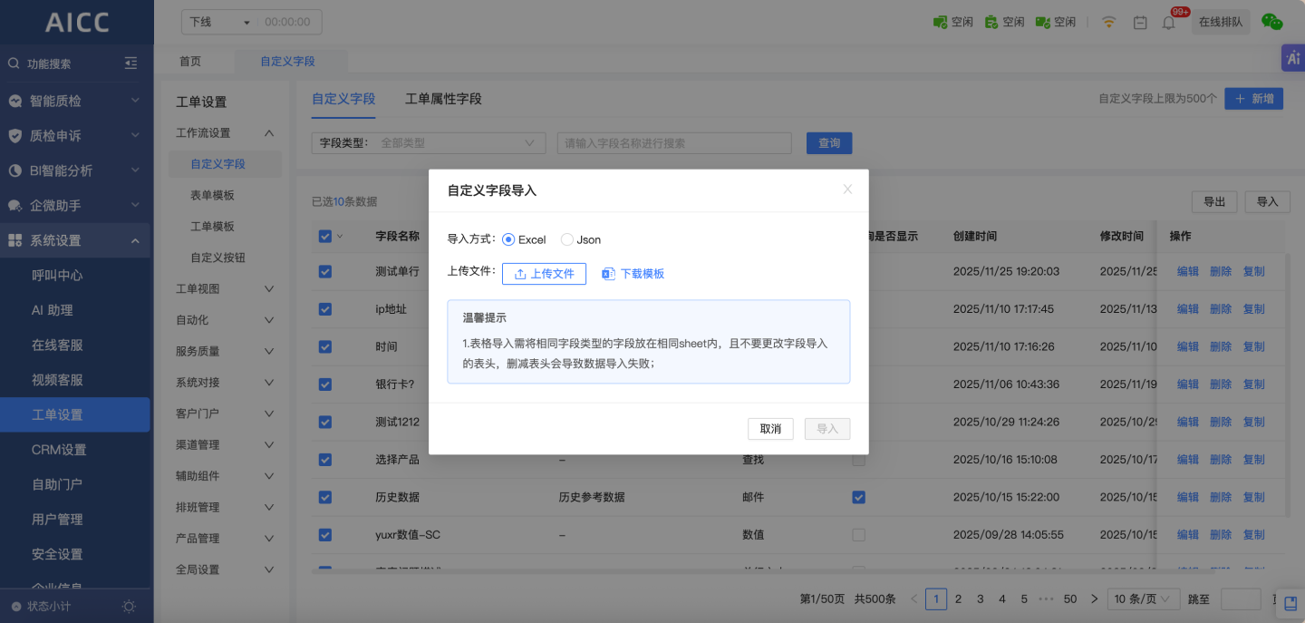Uncheck the 历史数据 row checkbox
The image size is (1305, 623).
tap(325, 497)
